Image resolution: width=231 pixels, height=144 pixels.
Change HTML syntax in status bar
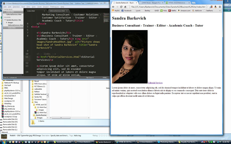click(x=105, y=78)
